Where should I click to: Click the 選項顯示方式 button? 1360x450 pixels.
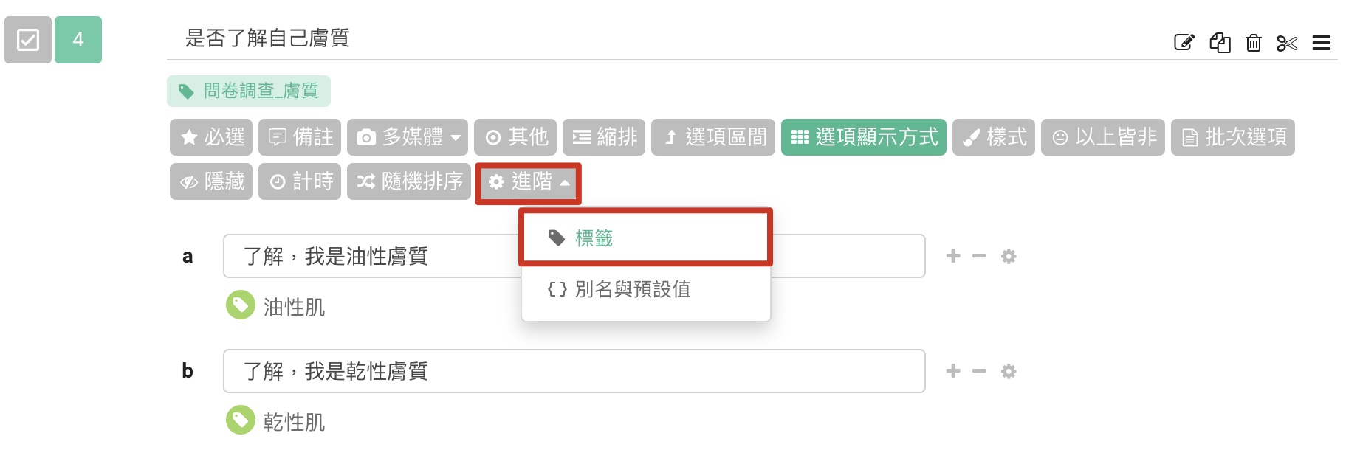tap(864, 137)
